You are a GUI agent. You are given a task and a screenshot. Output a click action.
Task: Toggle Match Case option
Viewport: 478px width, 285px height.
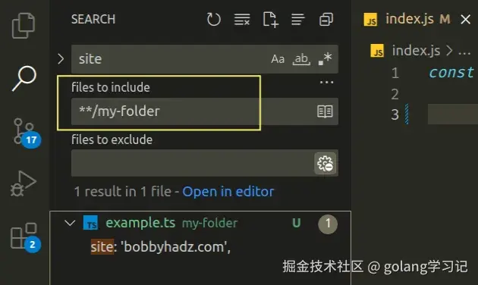(x=278, y=59)
